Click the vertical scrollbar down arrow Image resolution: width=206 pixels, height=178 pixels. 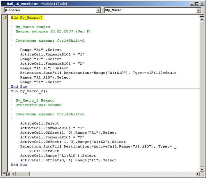(x=202, y=169)
